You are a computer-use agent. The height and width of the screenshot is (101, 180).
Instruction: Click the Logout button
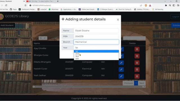pyautogui.click(x=175, y=17)
